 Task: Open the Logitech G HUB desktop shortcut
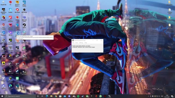10,65
